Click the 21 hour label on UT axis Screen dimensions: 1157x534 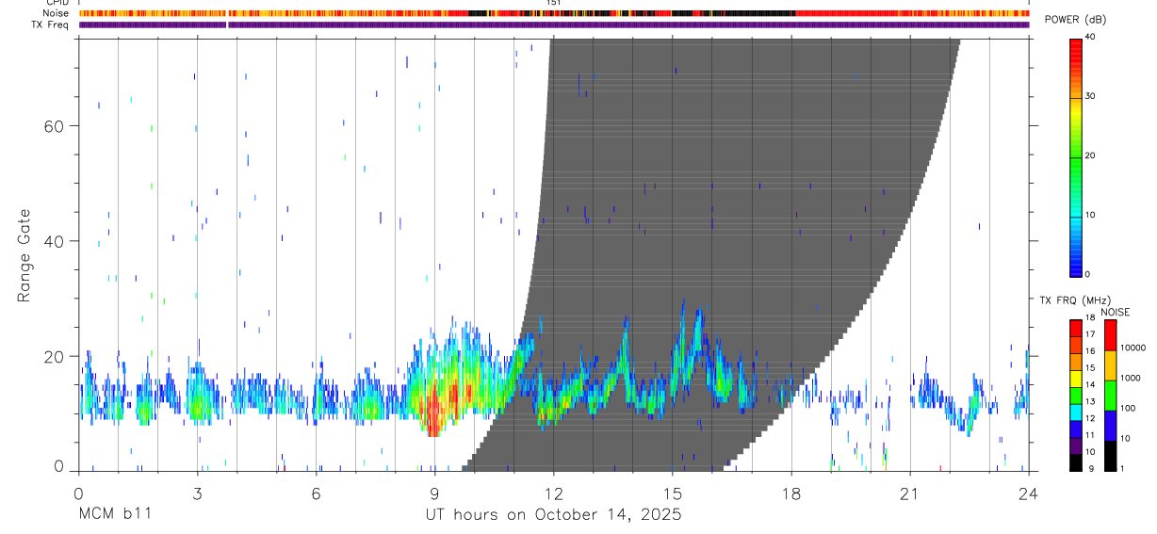click(909, 494)
